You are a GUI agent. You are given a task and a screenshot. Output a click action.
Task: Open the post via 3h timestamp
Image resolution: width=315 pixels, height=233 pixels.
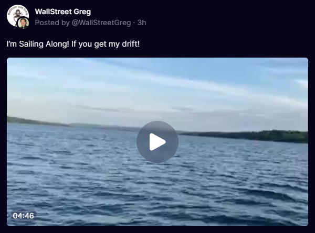point(142,23)
